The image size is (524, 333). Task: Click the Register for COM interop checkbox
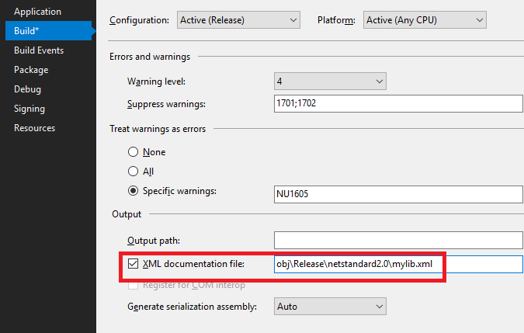click(x=133, y=285)
